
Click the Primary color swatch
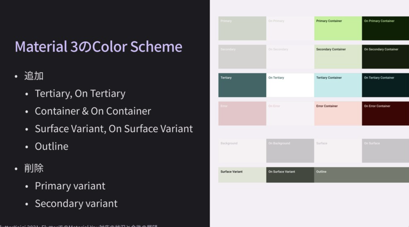point(242,28)
